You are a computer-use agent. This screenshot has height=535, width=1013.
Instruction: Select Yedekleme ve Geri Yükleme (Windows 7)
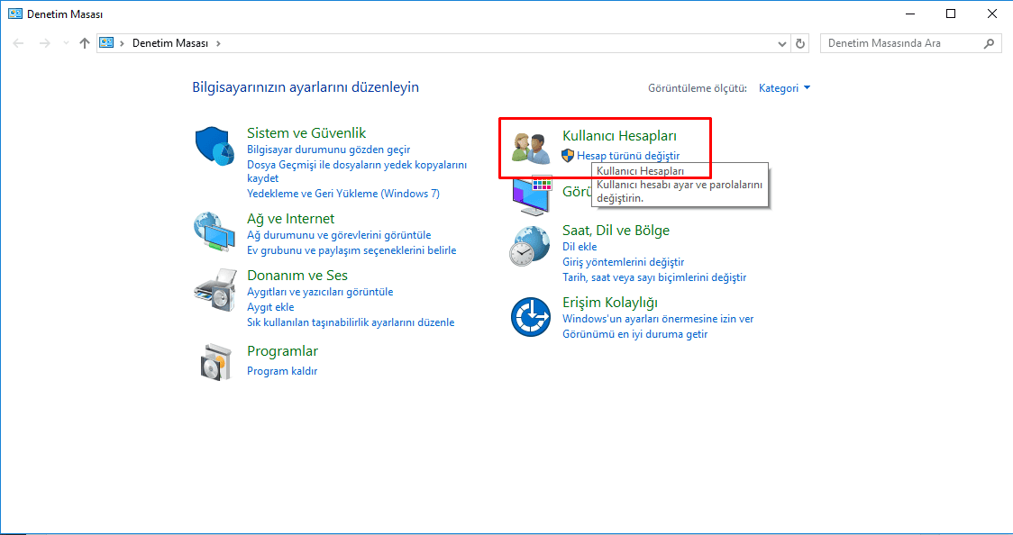point(342,194)
